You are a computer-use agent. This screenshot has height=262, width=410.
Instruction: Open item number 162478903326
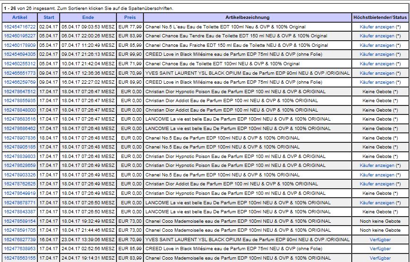coord(19,175)
